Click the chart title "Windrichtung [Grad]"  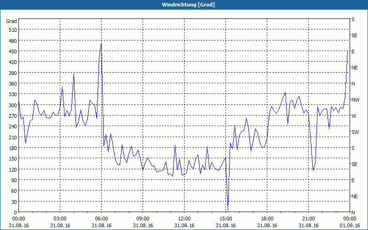coord(188,5)
